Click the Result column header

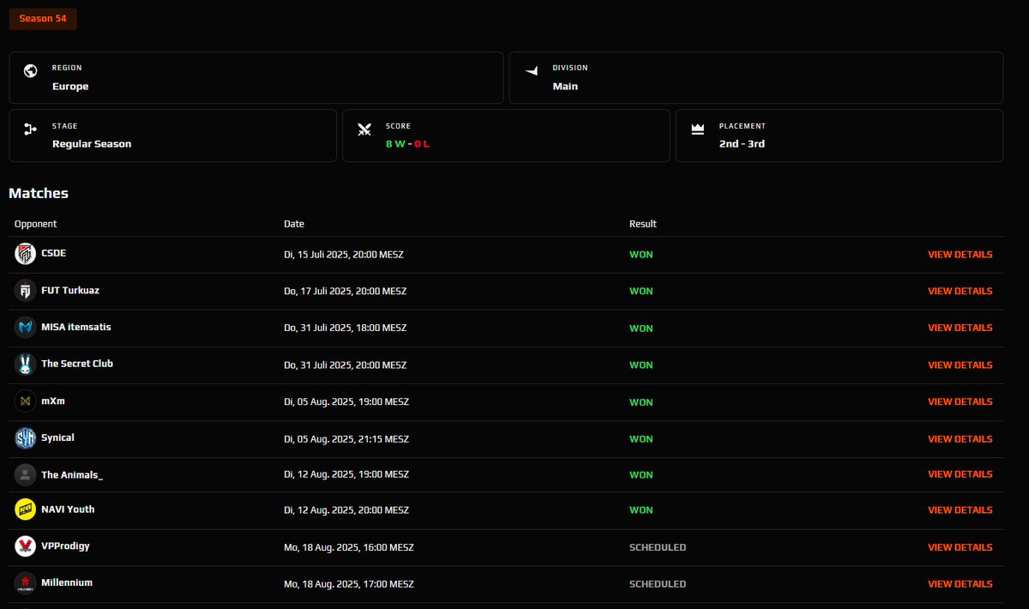pos(643,224)
